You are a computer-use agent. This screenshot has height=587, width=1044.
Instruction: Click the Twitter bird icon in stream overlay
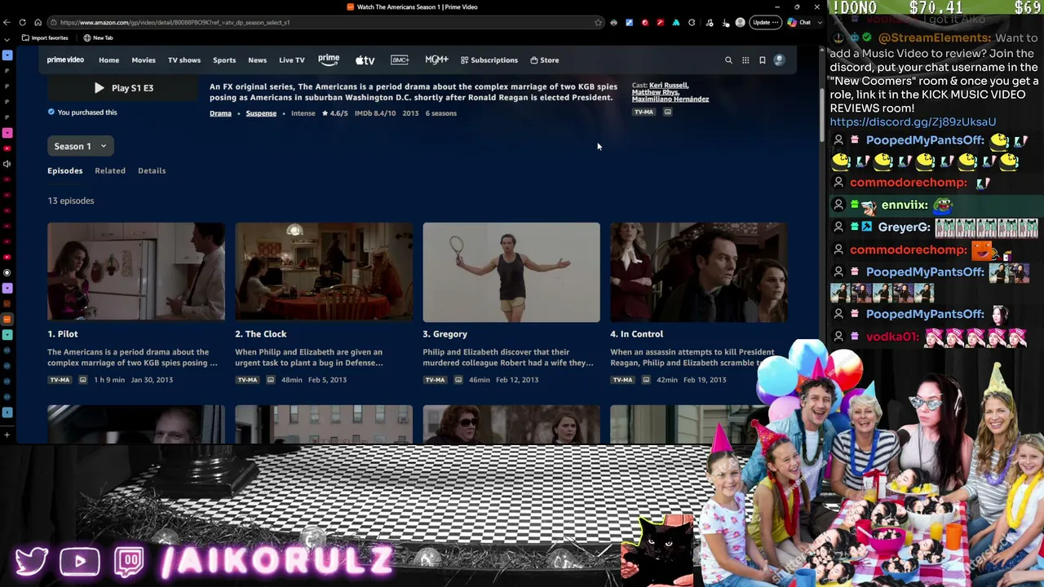tap(31, 562)
